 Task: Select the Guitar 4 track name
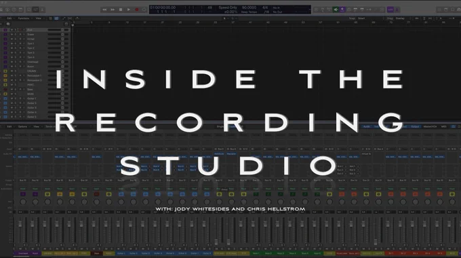32,112
